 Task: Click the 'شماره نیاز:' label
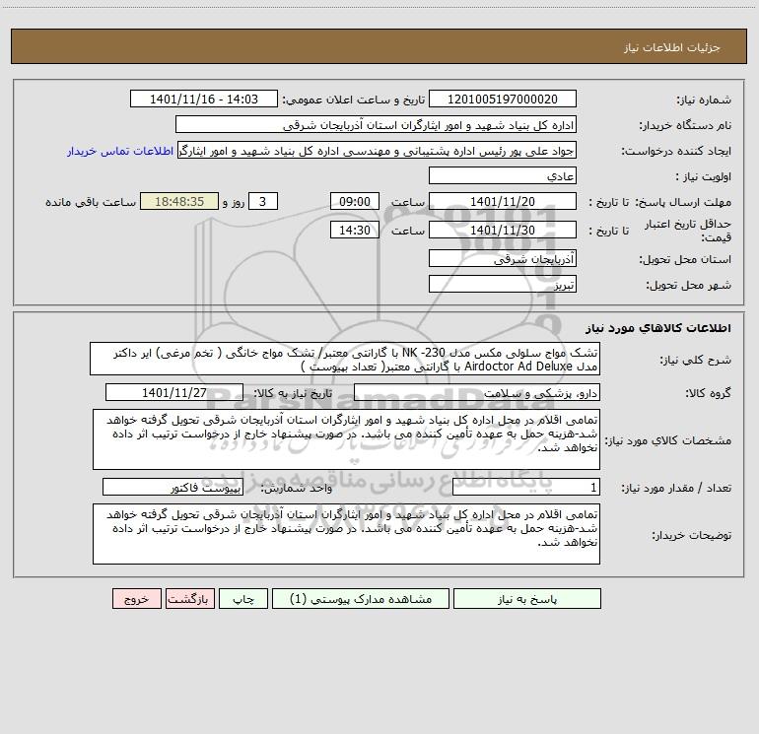(704, 100)
